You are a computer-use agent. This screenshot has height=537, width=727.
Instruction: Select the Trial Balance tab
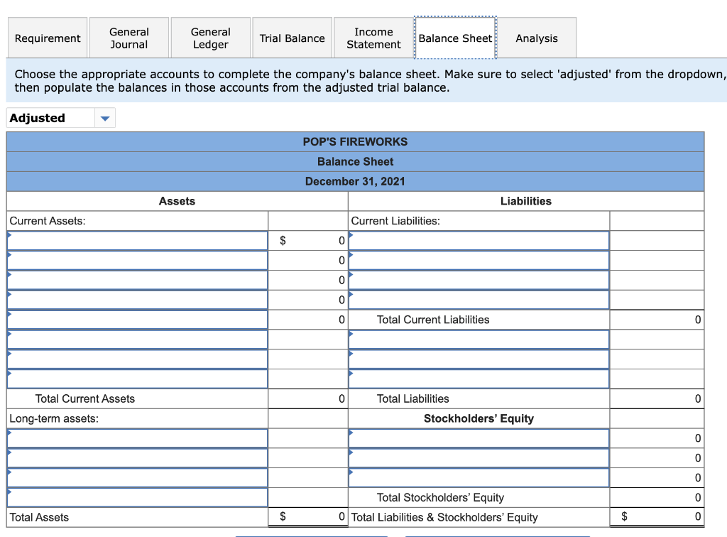[x=292, y=38]
